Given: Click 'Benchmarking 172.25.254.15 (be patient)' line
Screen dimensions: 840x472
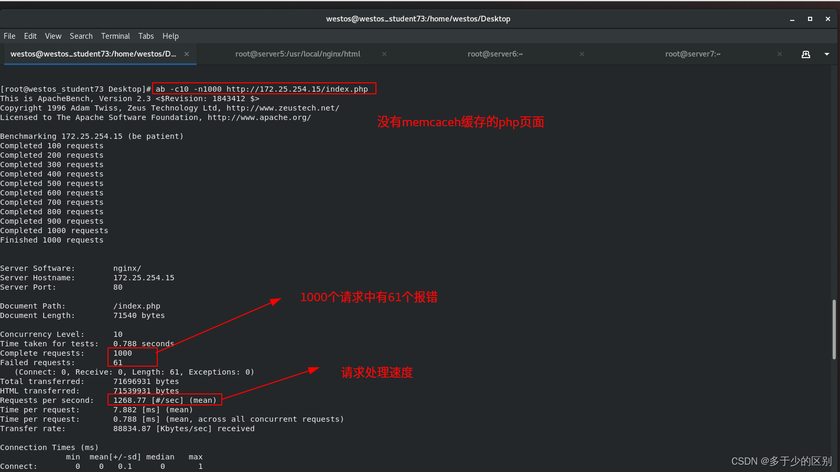Looking at the screenshot, I should (92, 136).
